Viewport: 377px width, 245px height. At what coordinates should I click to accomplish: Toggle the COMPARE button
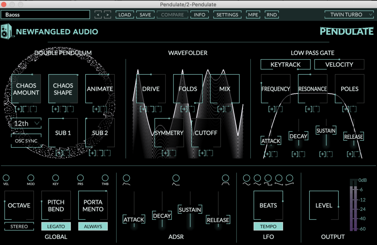click(172, 15)
